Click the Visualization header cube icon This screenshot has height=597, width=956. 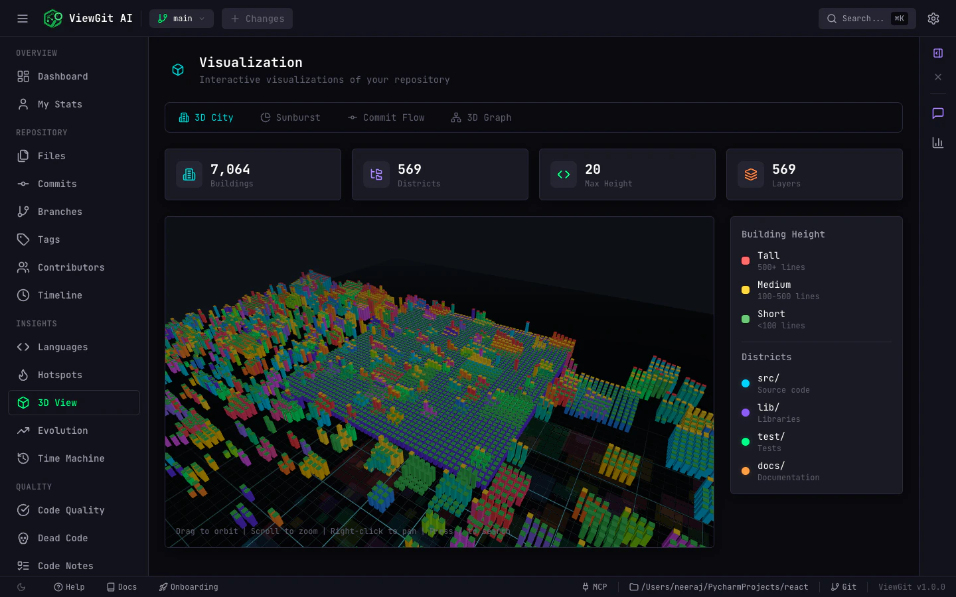(178, 70)
